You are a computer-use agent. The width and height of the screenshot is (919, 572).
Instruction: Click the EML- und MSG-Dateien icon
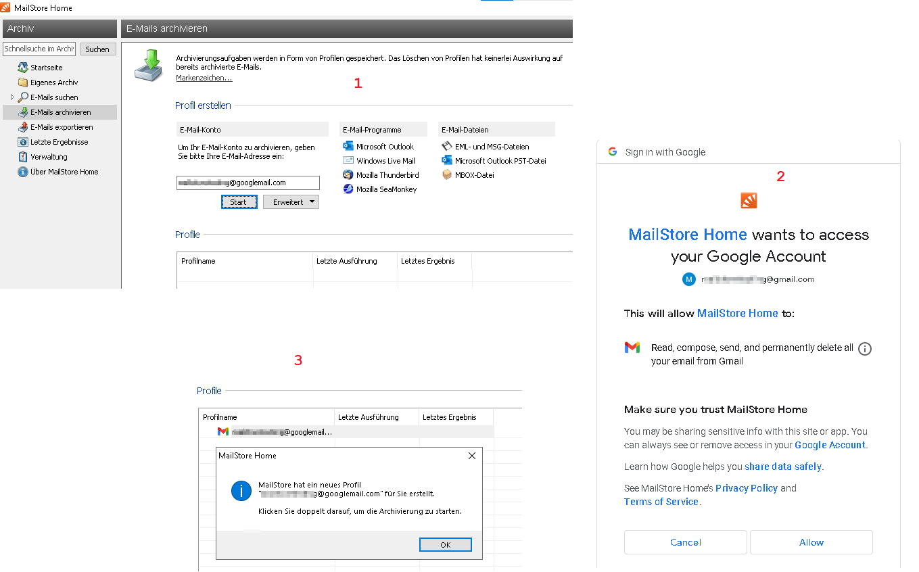pyautogui.click(x=447, y=146)
